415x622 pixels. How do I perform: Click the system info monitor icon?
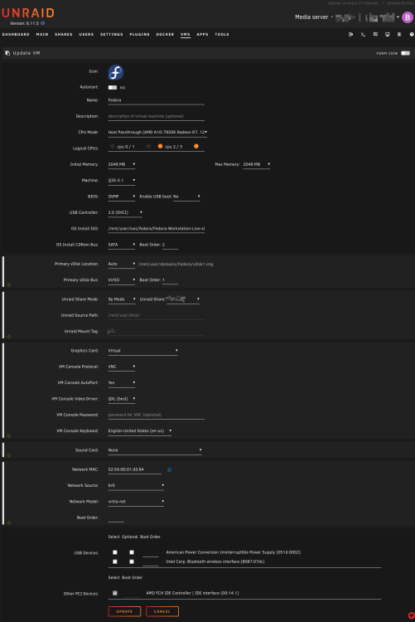pos(388,35)
